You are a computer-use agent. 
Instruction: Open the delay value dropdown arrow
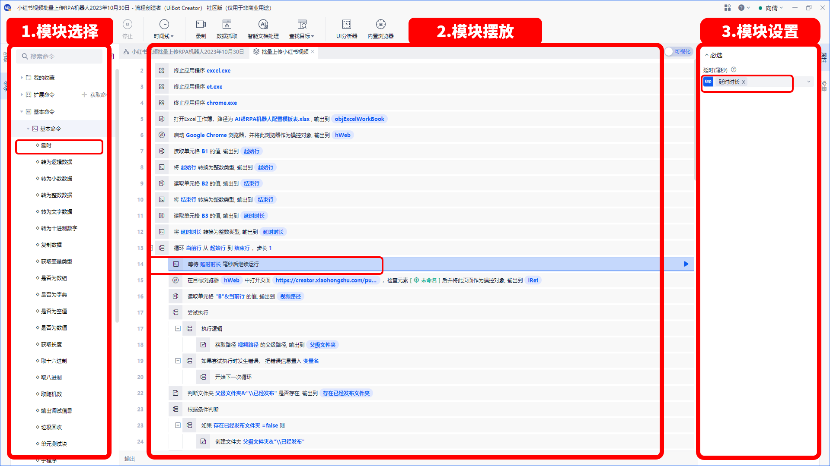[x=808, y=82]
